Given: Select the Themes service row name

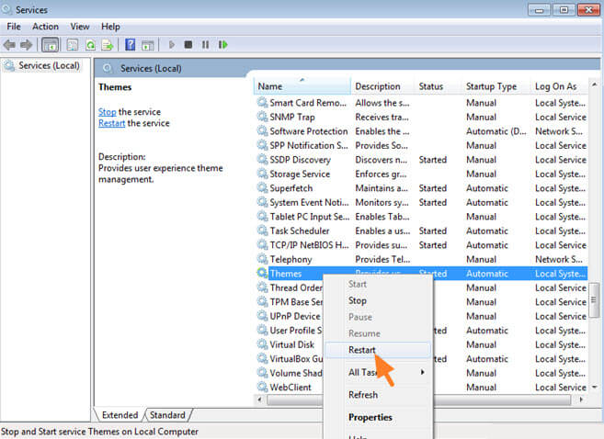Looking at the screenshot, I should point(285,274).
